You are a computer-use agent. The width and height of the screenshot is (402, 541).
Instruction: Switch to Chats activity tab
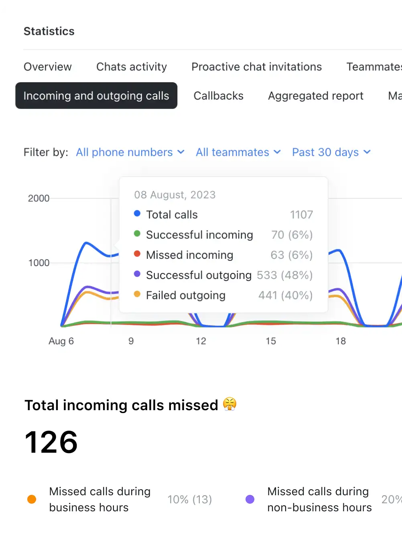[131, 67]
